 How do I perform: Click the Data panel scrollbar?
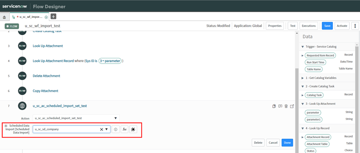point(357,99)
